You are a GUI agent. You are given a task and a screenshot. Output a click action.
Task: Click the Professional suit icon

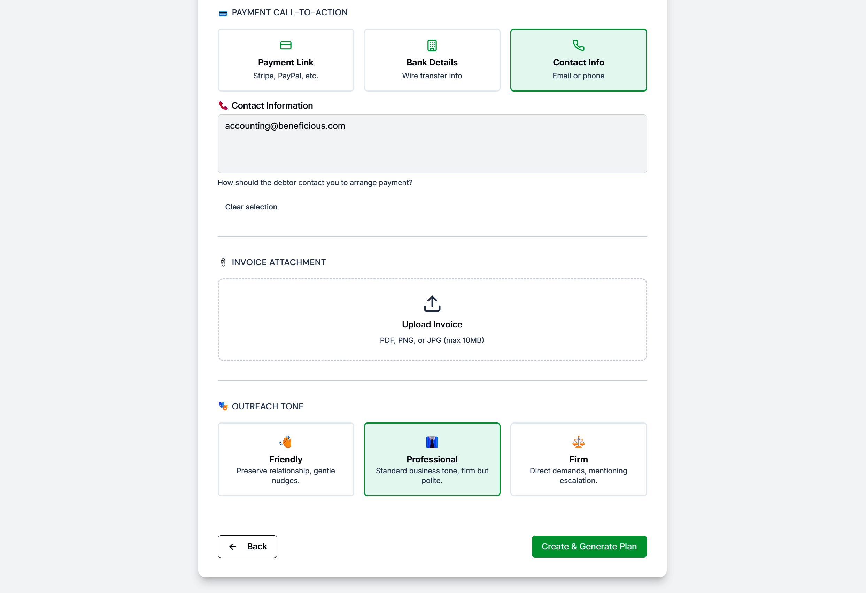pos(432,442)
